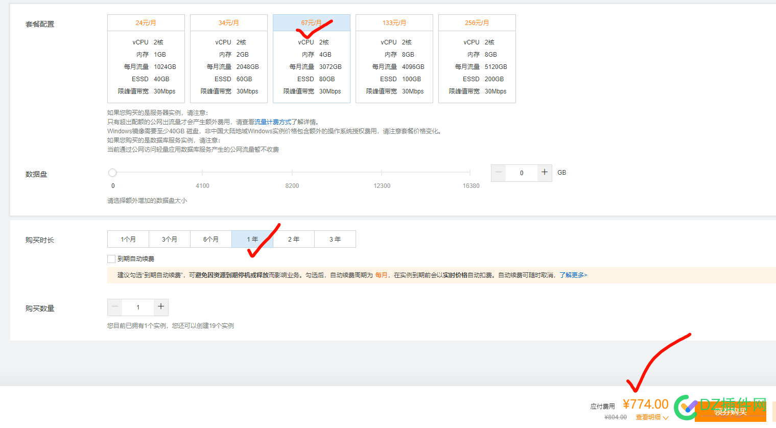The height and width of the screenshot is (428, 776).
Task: Click the data disk GB input field
Action: click(x=522, y=173)
